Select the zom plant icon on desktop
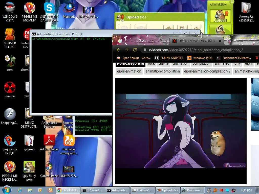This screenshot has height=194, width=259. point(10,63)
